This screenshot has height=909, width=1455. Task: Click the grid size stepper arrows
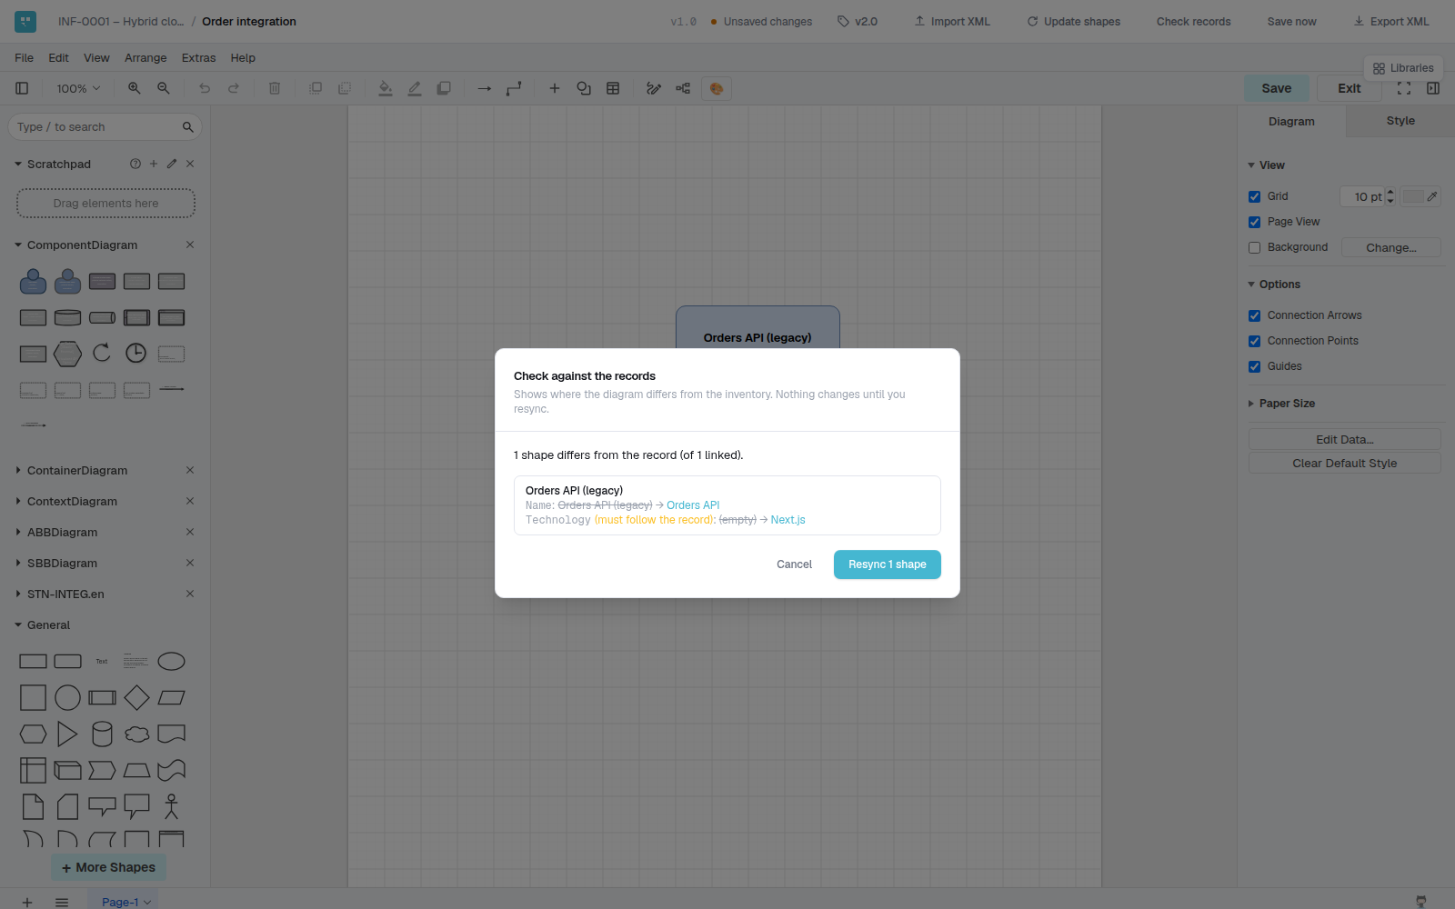(x=1390, y=196)
